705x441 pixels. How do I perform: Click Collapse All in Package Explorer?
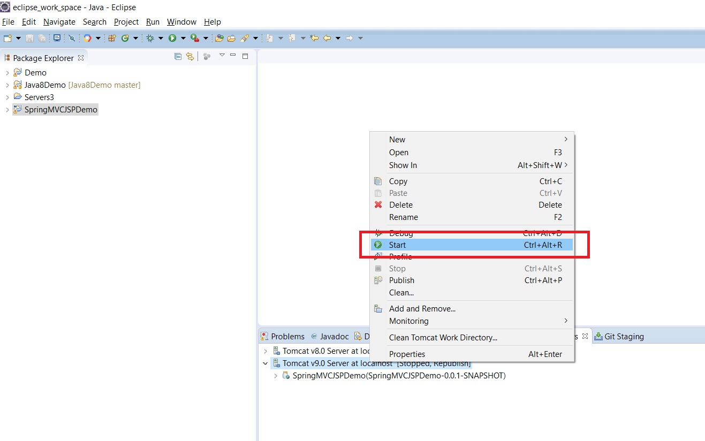pyautogui.click(x=178, y=57)
